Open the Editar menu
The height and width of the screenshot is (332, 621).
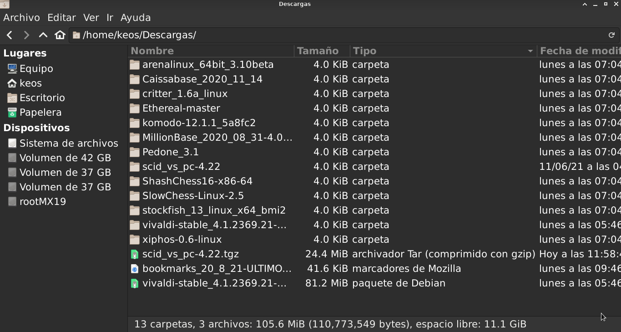click(x=61, y=18)
